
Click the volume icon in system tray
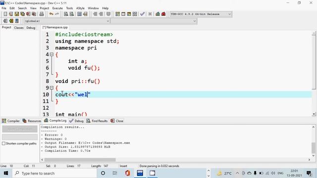coord(273,173)
